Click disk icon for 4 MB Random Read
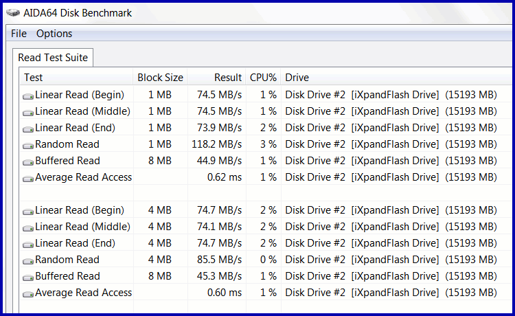The image size is (515, 316). coord(28,260)
